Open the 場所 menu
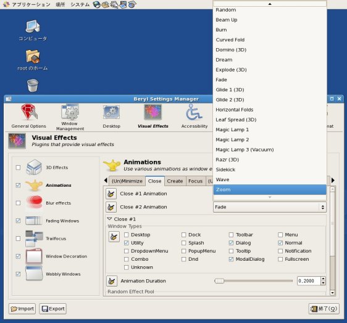 [60, 4]
